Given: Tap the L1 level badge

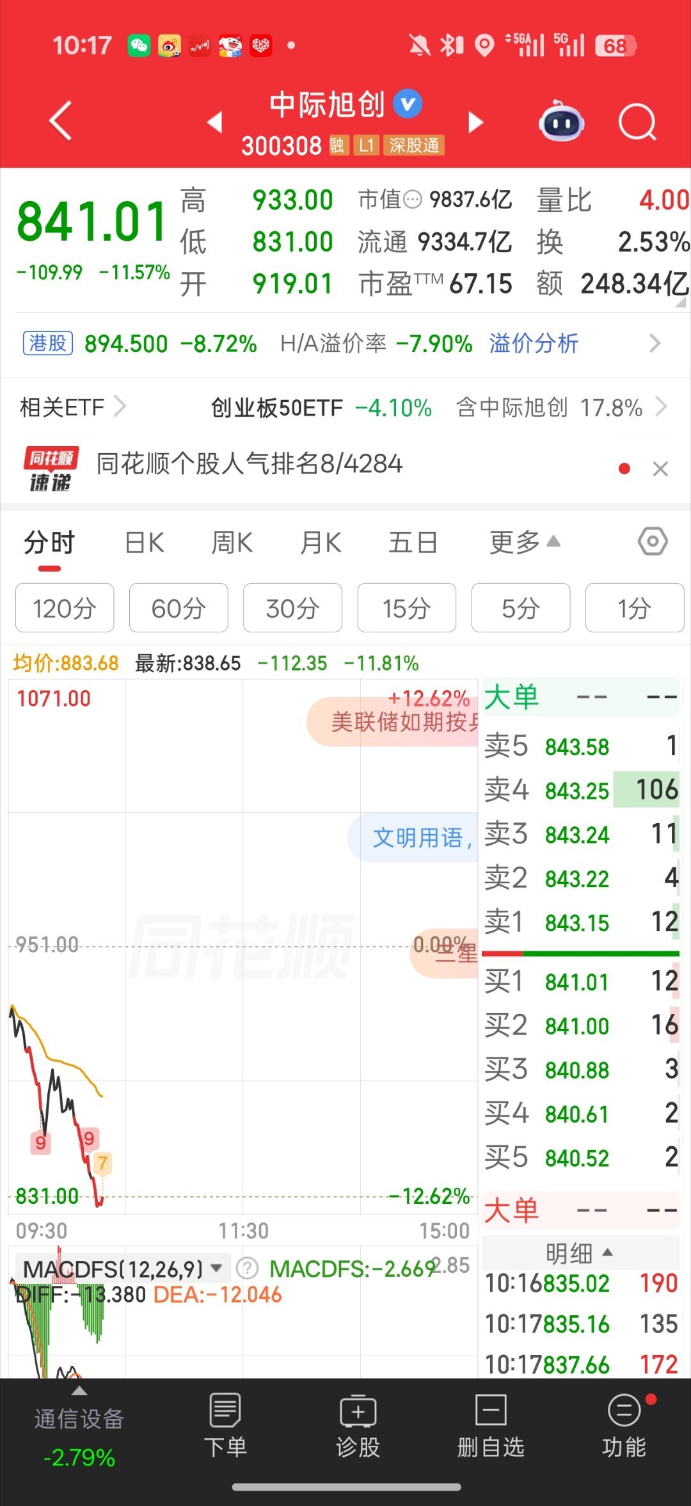Looking at the screenshot, I should 366,145.
